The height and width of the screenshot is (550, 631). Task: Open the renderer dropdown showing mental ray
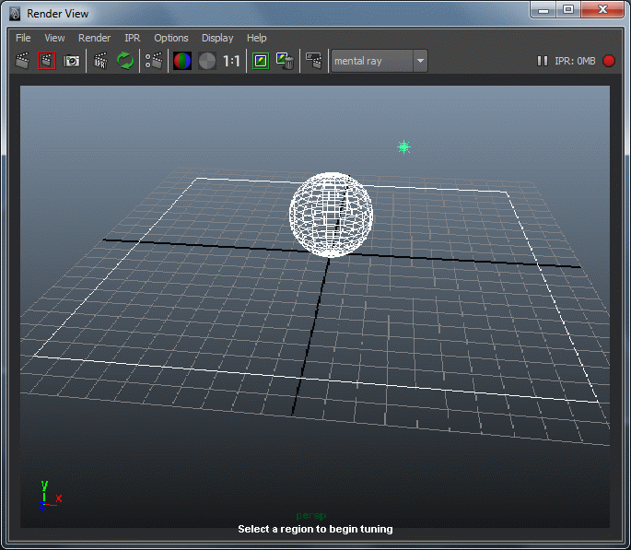tap(380, 61)
